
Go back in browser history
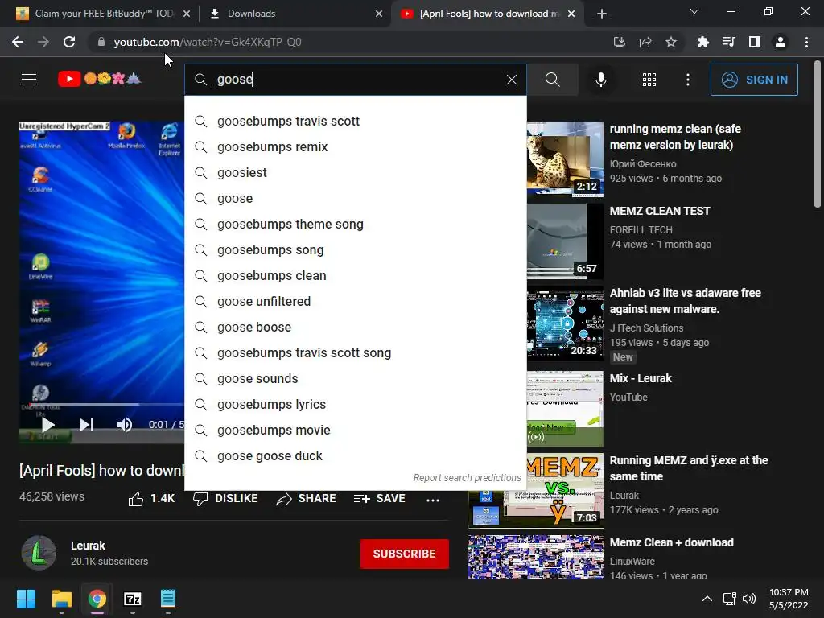[18, 42]
